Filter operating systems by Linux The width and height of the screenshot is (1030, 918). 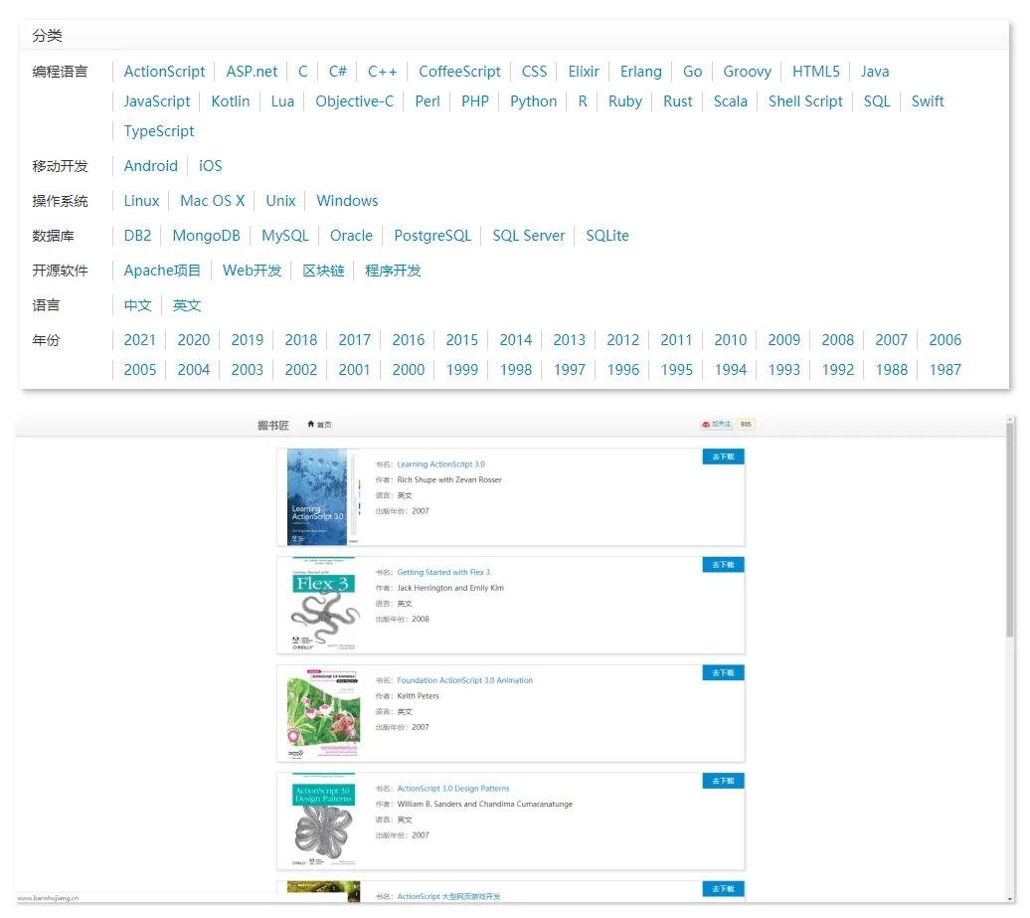(141, 201)
